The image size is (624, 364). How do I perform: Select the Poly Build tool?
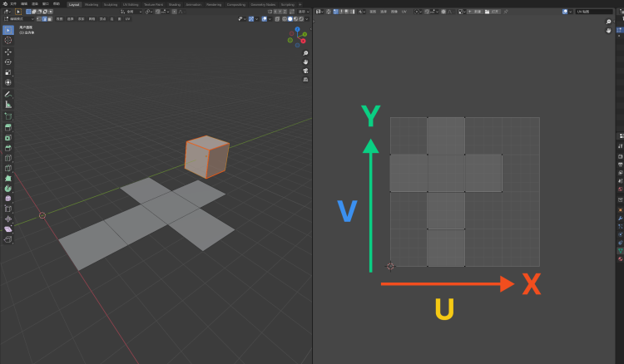click(x=8, y=179)
